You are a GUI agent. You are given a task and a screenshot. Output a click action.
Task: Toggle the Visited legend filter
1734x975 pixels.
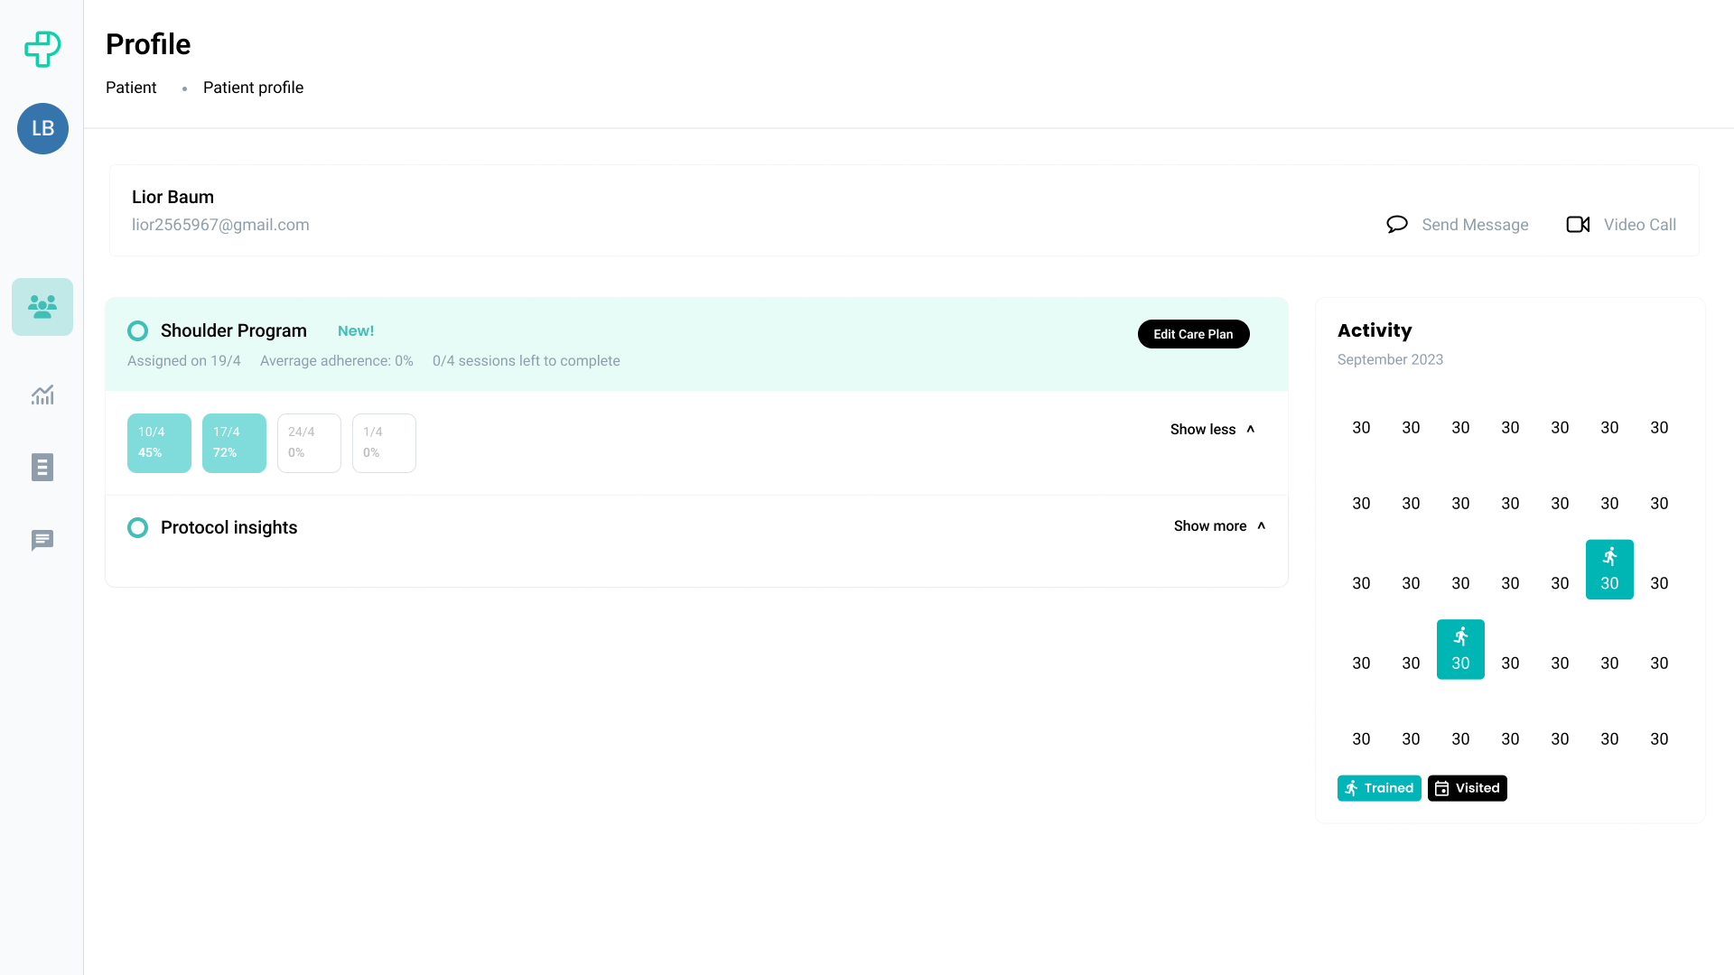1467,788
